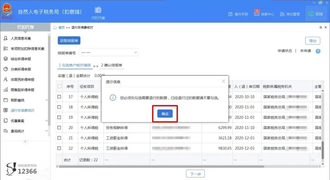Viewport: 330px width, 180px height.
Task: Check the row 20 checkbox
Action: (x=59, y=128)
